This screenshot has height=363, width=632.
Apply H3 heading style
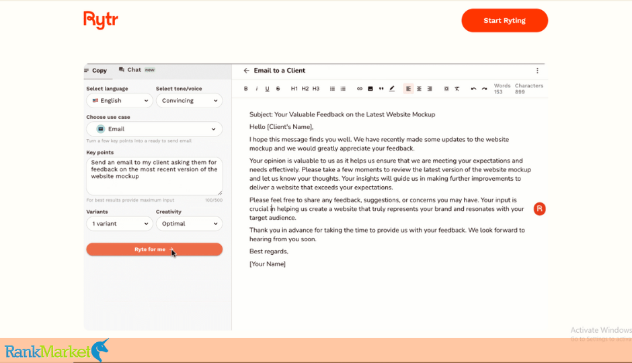[x=316, y=89]
